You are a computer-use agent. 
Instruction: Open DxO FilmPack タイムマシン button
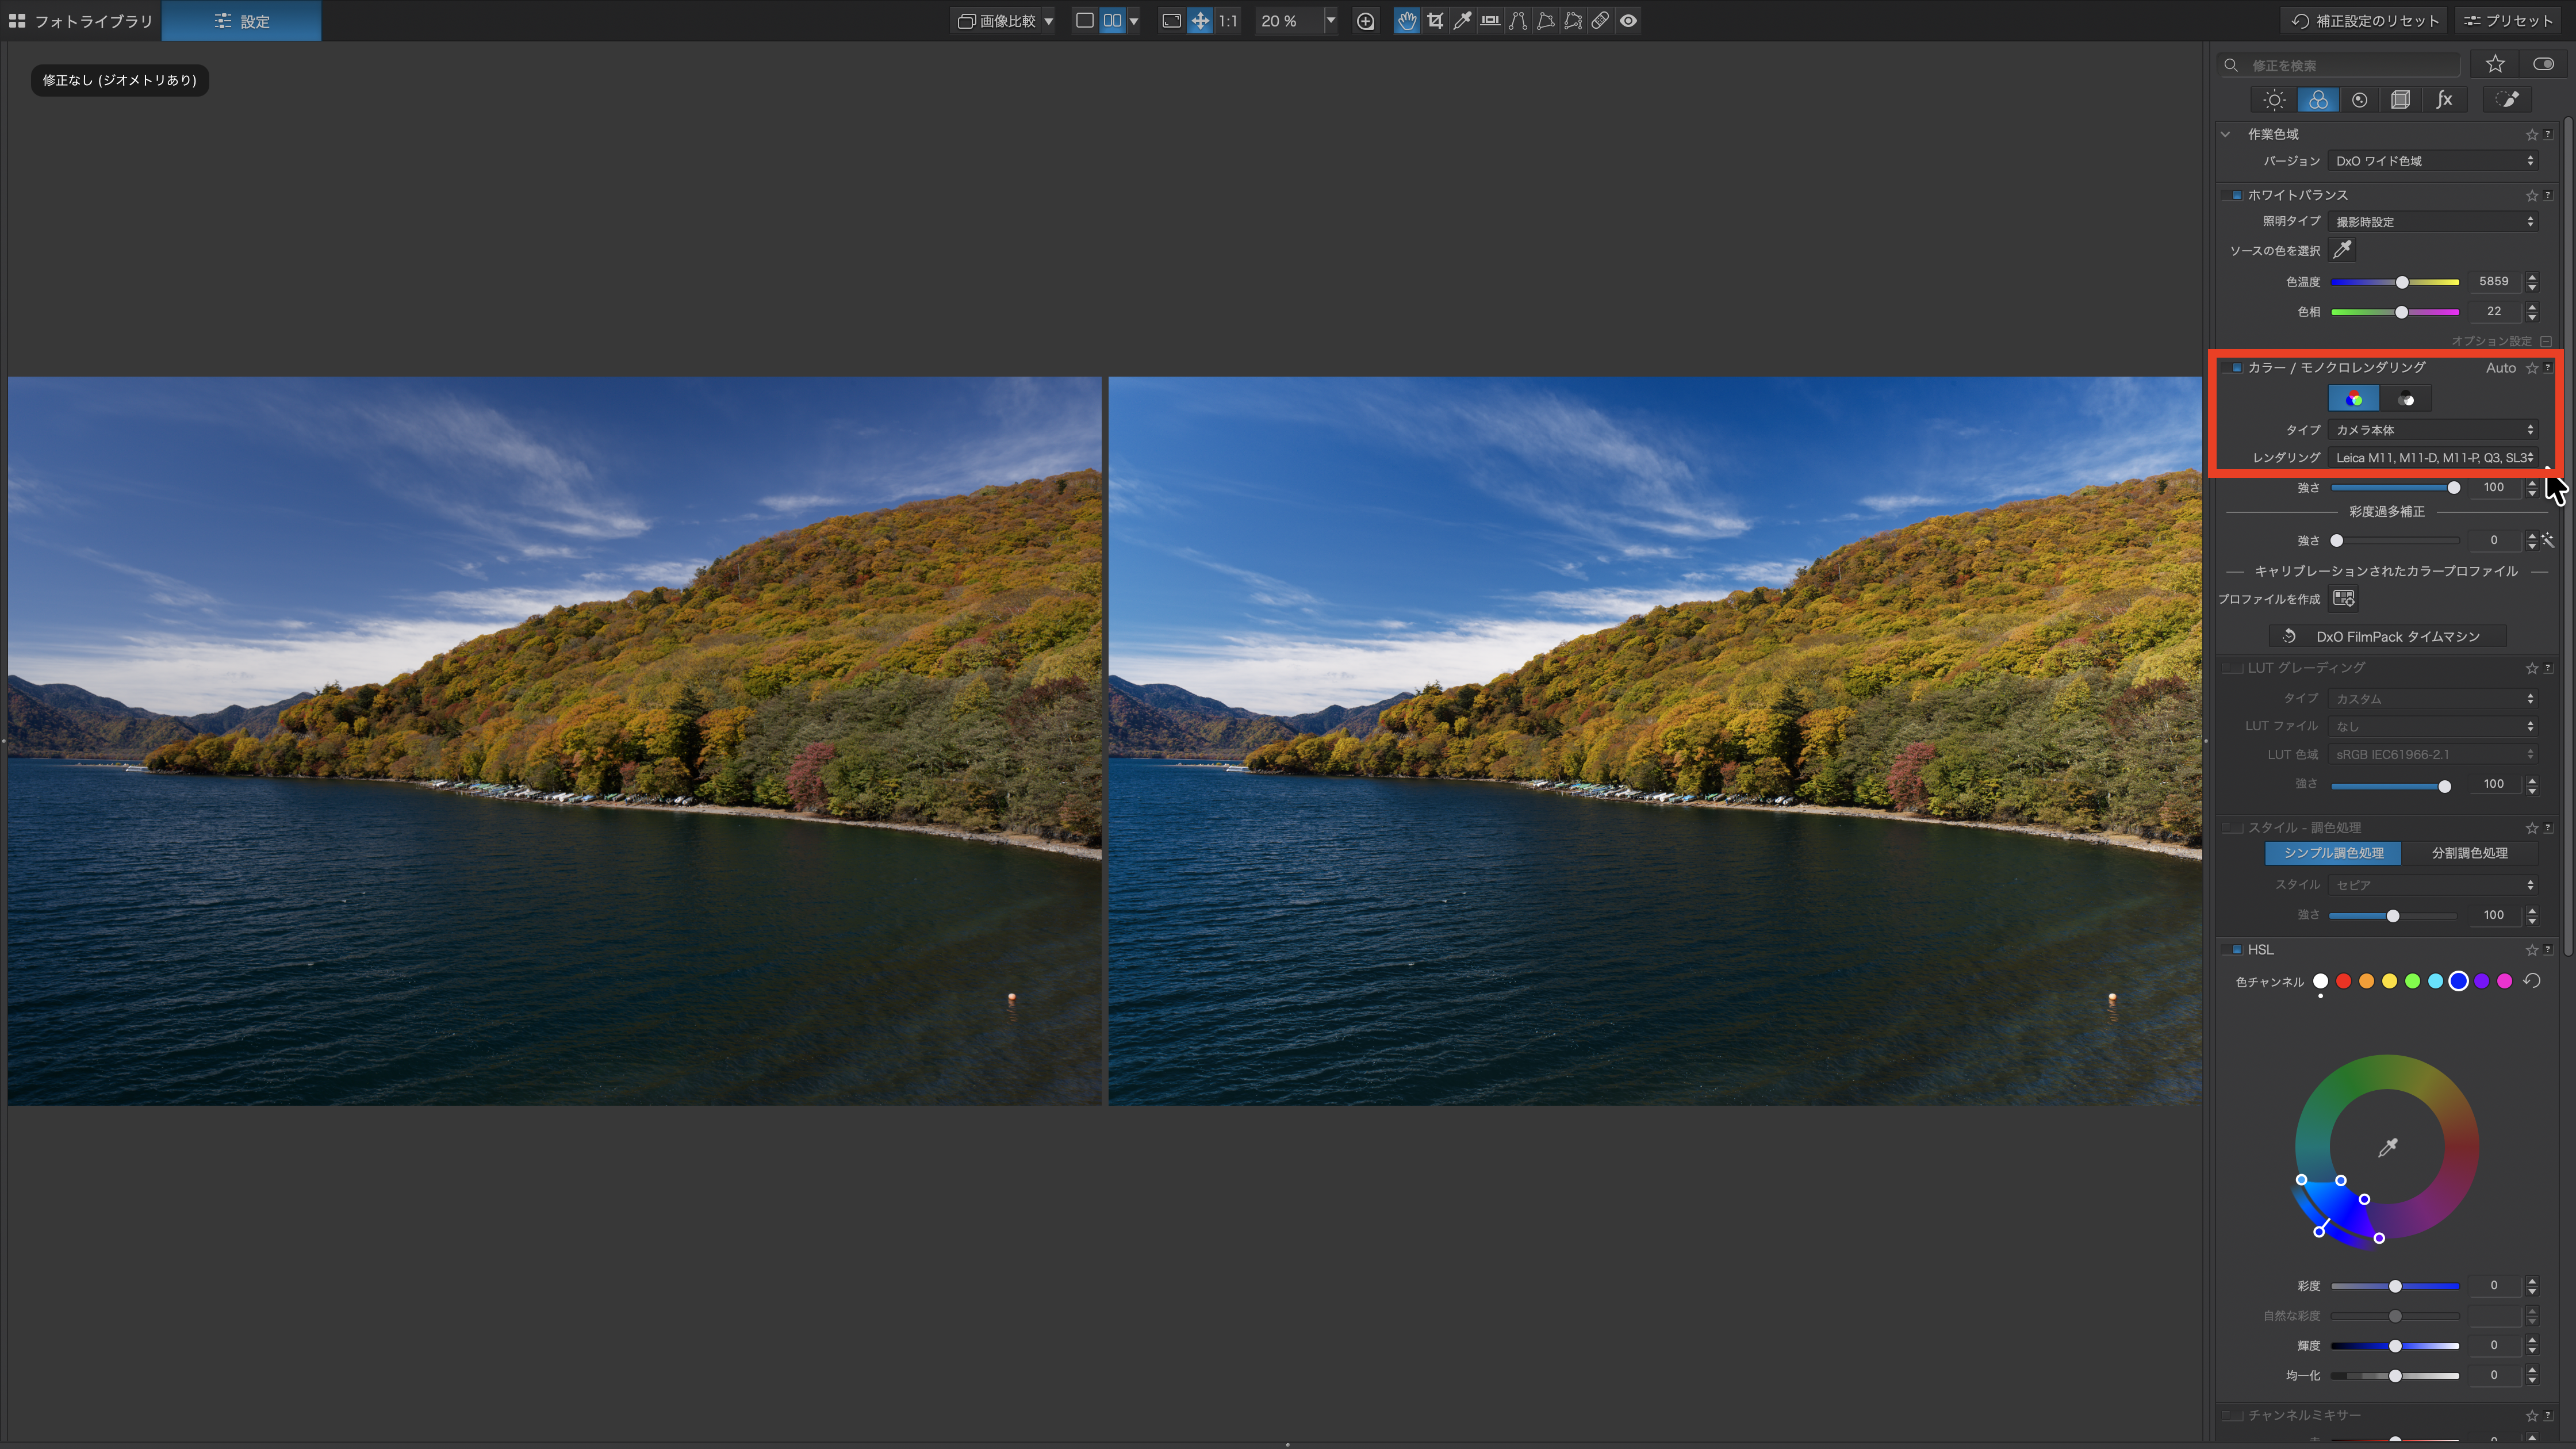[x=2386, y=637]
